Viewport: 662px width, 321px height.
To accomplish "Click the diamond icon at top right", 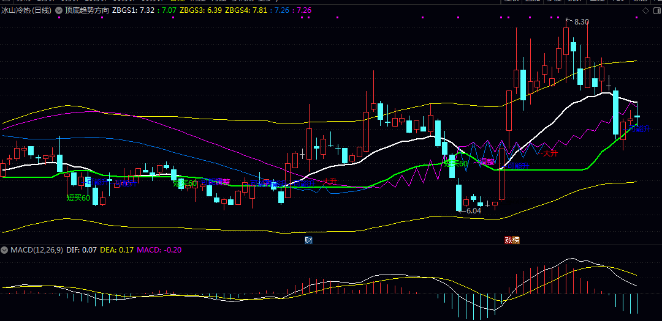I will click(645, 10).
